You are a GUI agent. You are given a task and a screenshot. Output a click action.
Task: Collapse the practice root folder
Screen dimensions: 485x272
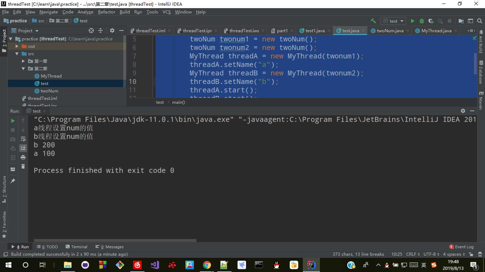tap(11, 39)
